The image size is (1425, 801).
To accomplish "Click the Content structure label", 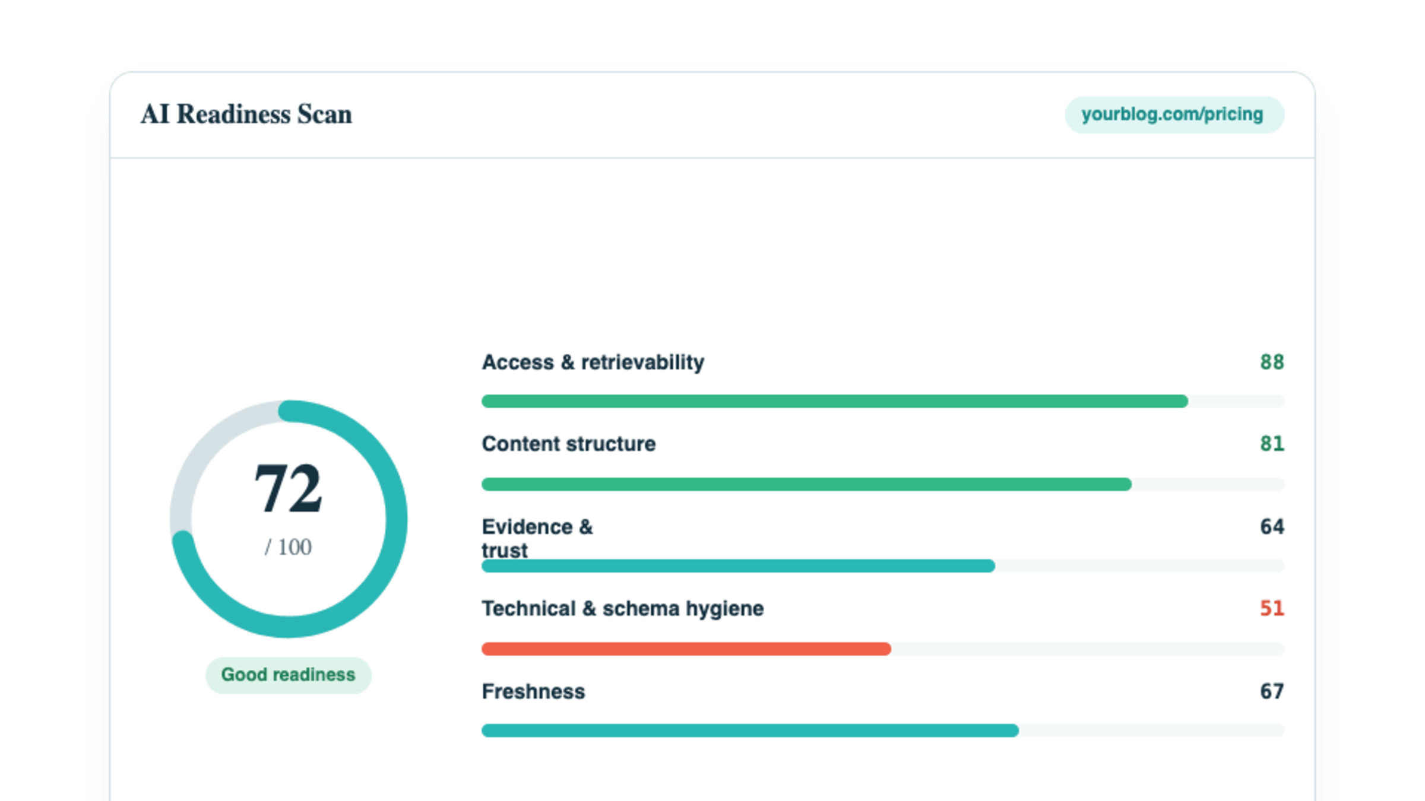I will (568, 444).
